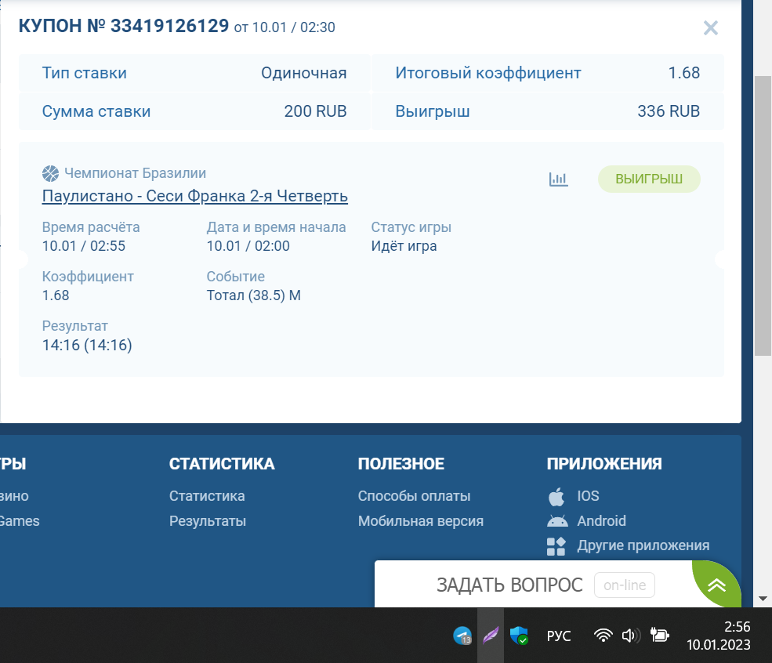Image resolution: width=772 pixels, height=663 pixels.
Task: Click the bet amount 200 RUB
Action: coord(315,111)
